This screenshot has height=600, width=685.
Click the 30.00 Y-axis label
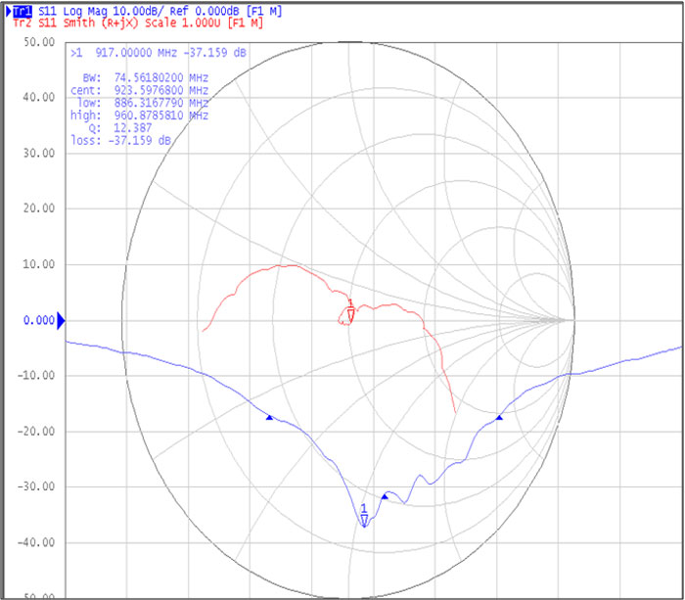[39, 153]
